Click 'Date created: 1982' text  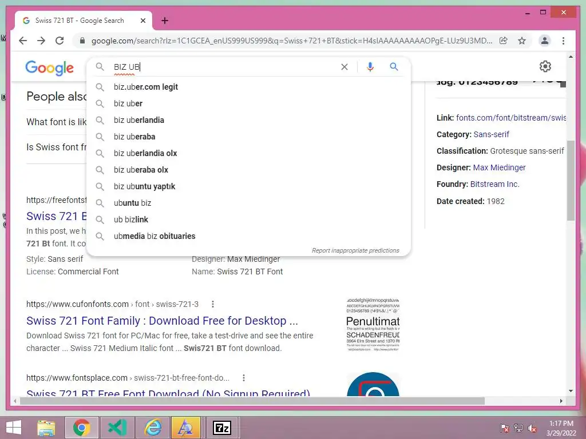[x=470, y=201]
